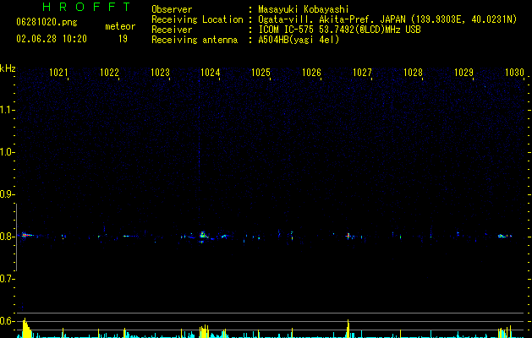Click the 1.0 kHz axis label
The image size is (532, 338).
6,152
